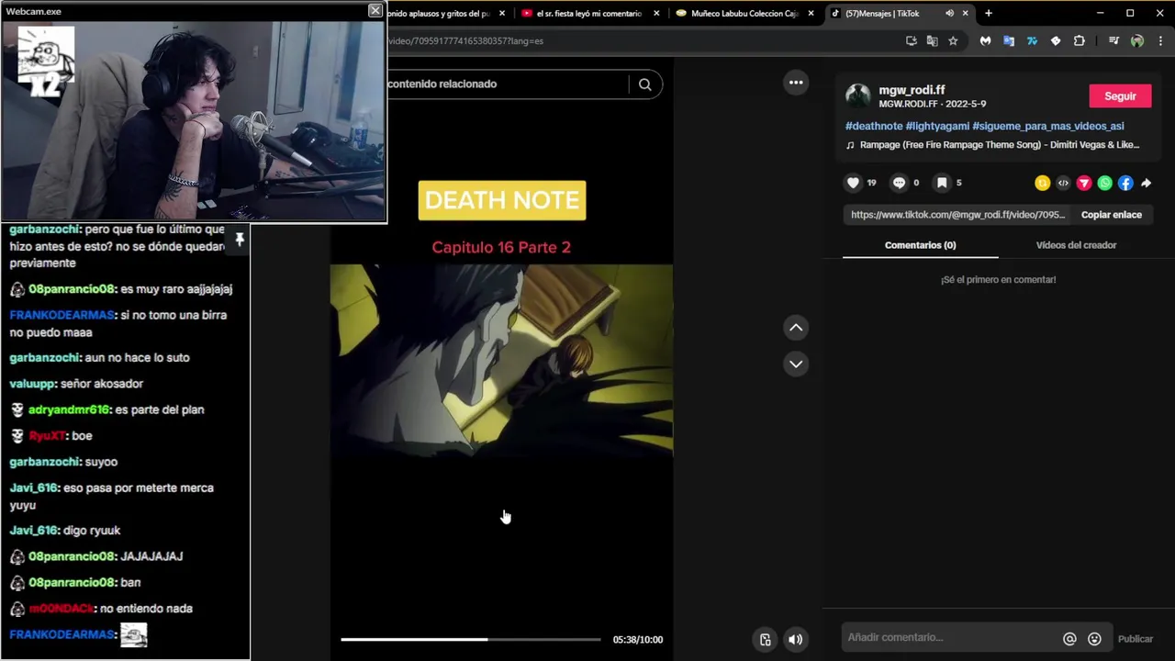Mute the TikTok tab via its speaker icon

(x=949, y=14)
